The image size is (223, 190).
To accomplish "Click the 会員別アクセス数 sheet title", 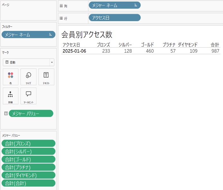I will (x=87, y=34).
